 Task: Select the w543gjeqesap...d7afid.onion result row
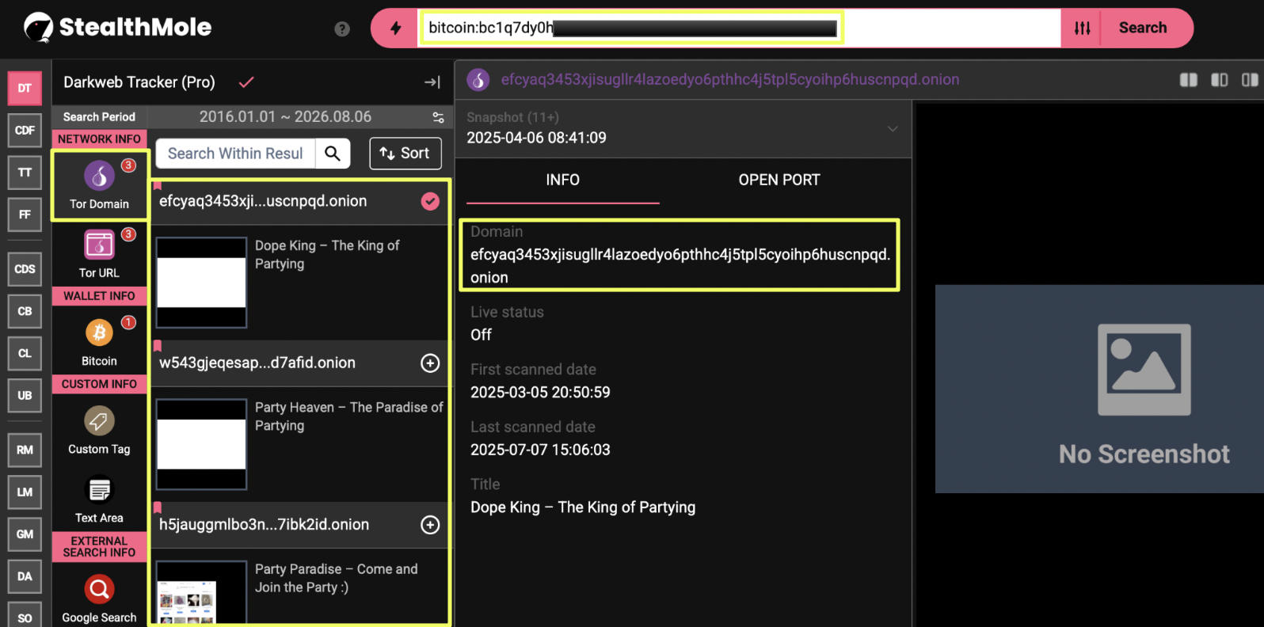click(x=299, y=363)
